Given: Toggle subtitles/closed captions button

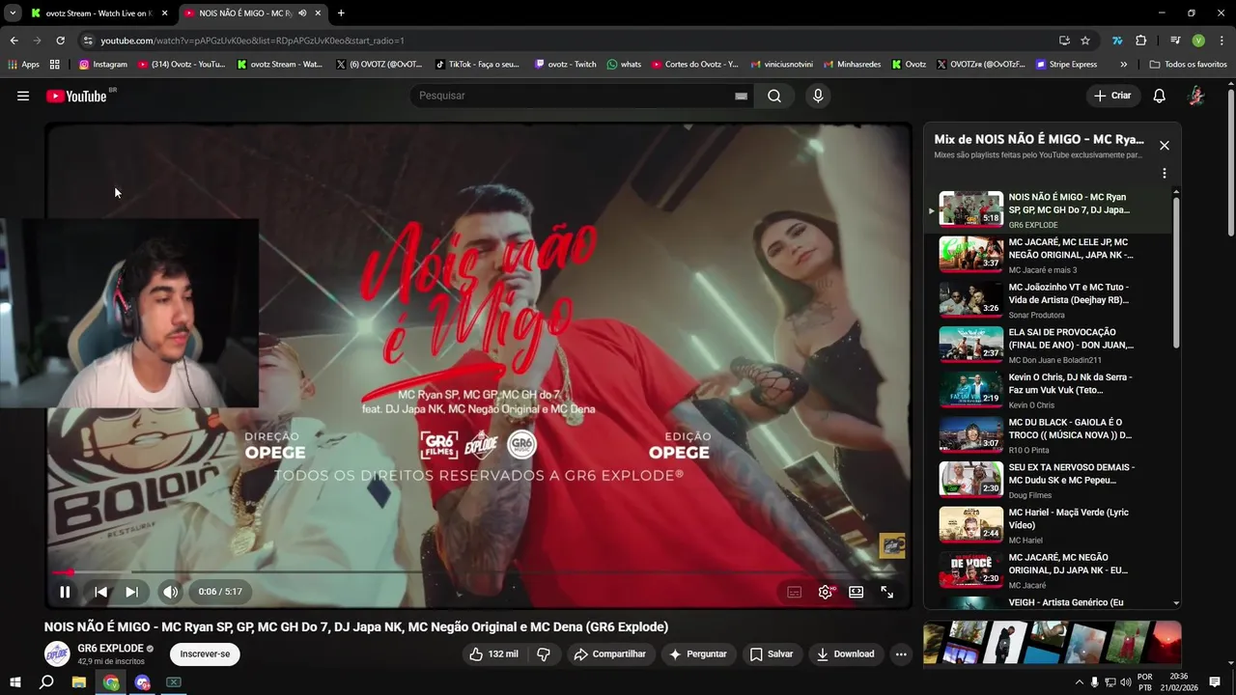Looking at the screenshot, I should (x=795, y=592).
